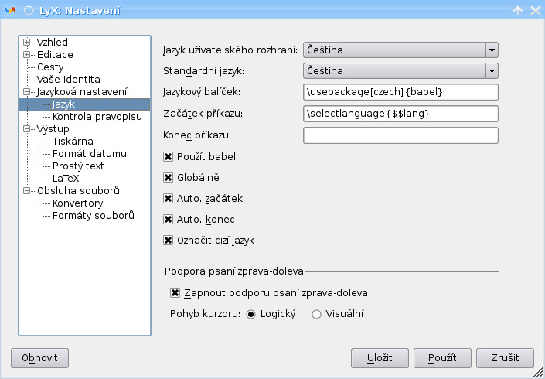
Task: Select Cesty in the settings tree
Action: (x=50, y=67)
